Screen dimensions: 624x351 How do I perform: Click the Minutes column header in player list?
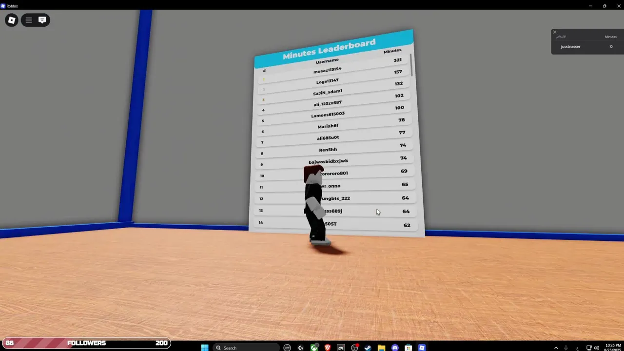[611, 37]
